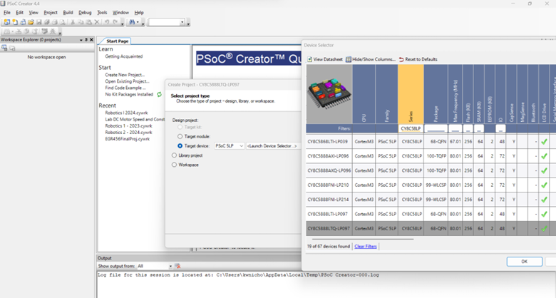Open the File menu
556x298 pixels.
click(x=6, y=12)
